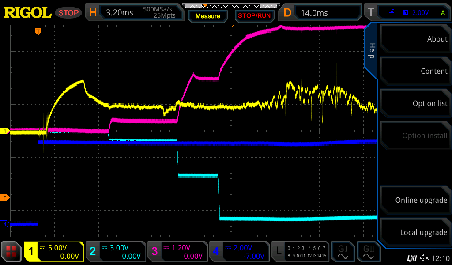
Task: Open the GII signal generator icon
Action: click(x=368, y=252)
